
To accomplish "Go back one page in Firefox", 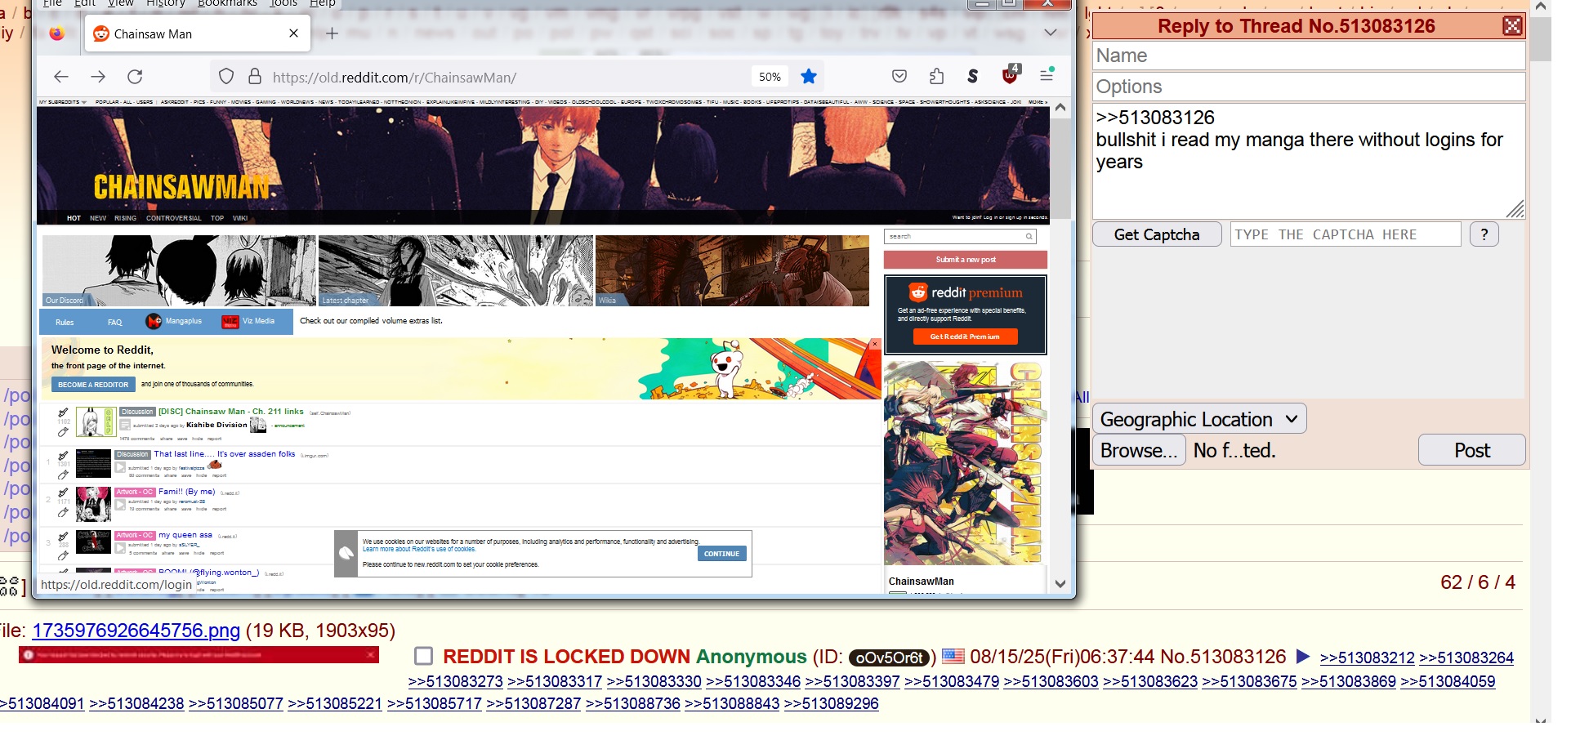I will 61,77.
